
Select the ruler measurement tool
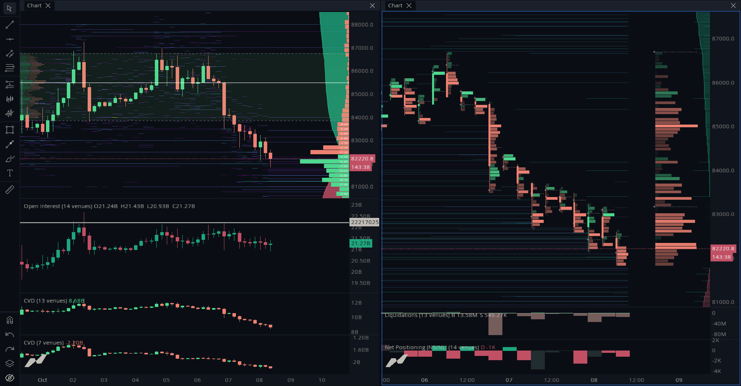click(10, 189)
